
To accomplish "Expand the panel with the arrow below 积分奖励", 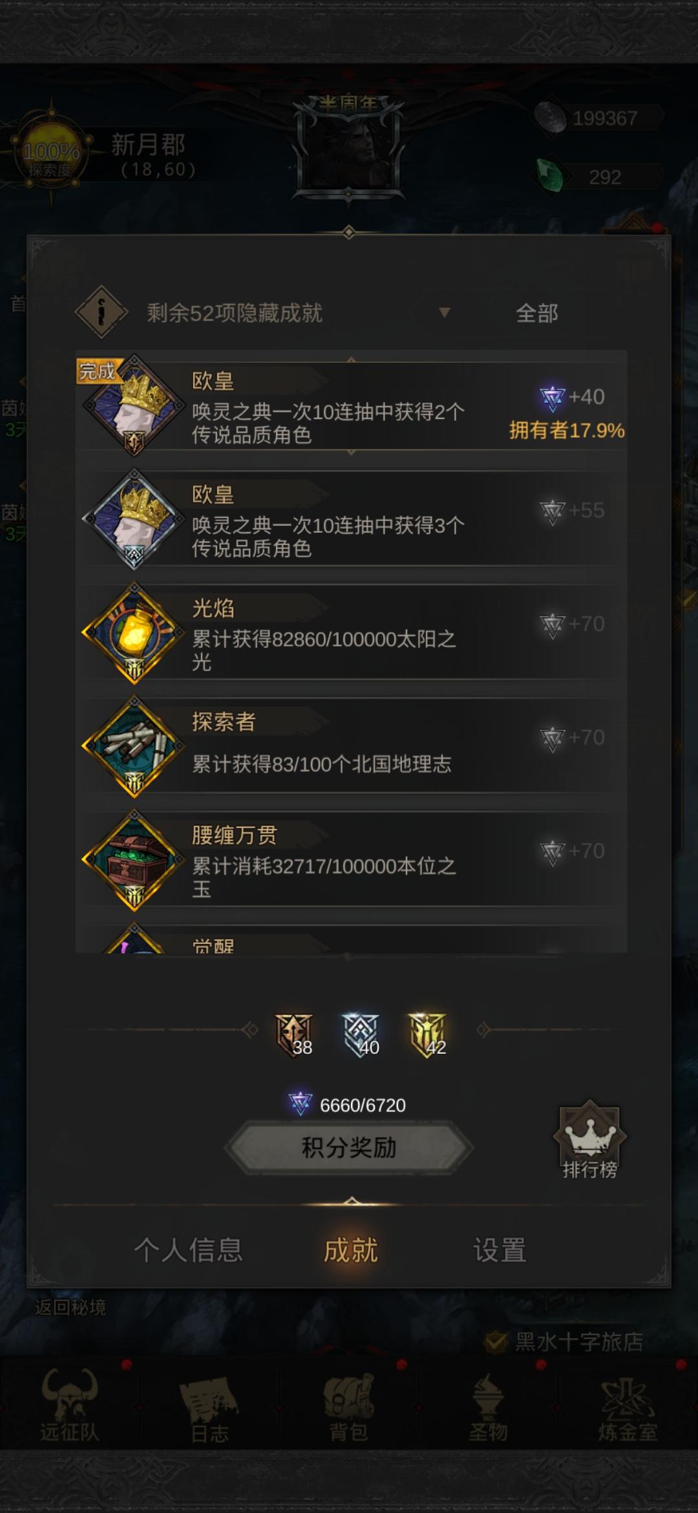I will tap(351, 1201).
